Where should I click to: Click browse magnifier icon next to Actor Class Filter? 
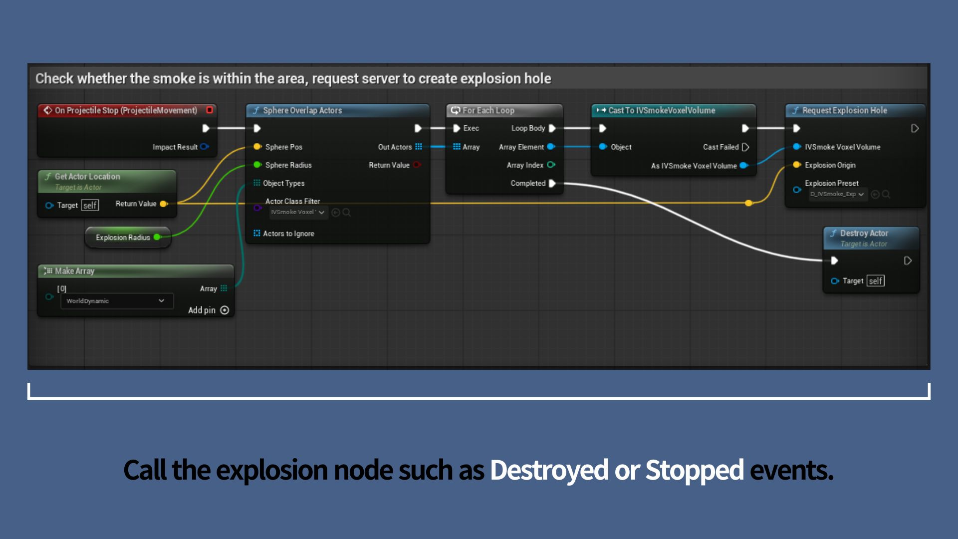tap(347, 213)
